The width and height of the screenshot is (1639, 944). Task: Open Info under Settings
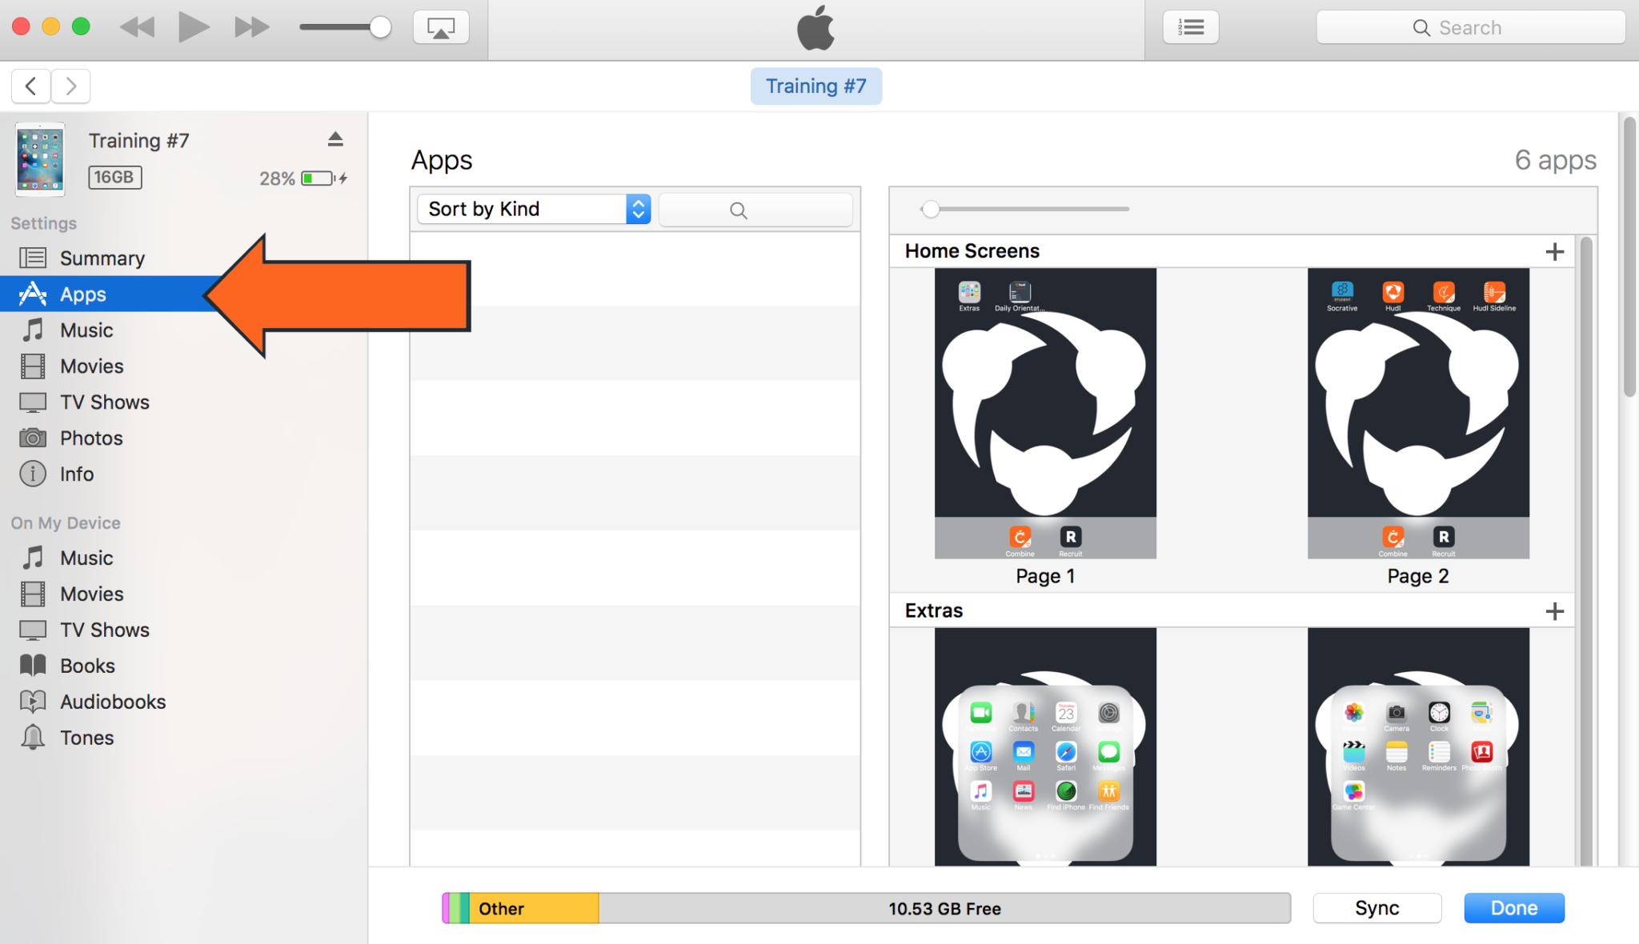pos(77,474)
